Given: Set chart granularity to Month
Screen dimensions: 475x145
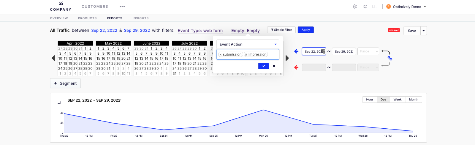Looking at the screenshot, I should [414, 100].
